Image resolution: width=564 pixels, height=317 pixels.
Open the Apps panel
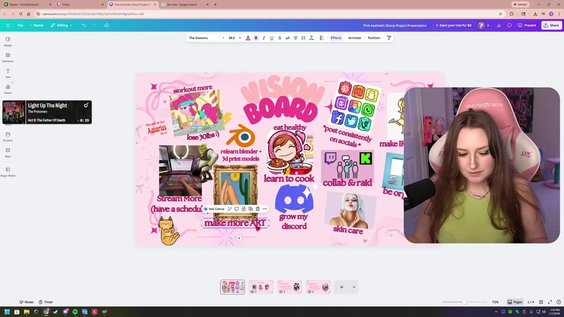(8, 153)
